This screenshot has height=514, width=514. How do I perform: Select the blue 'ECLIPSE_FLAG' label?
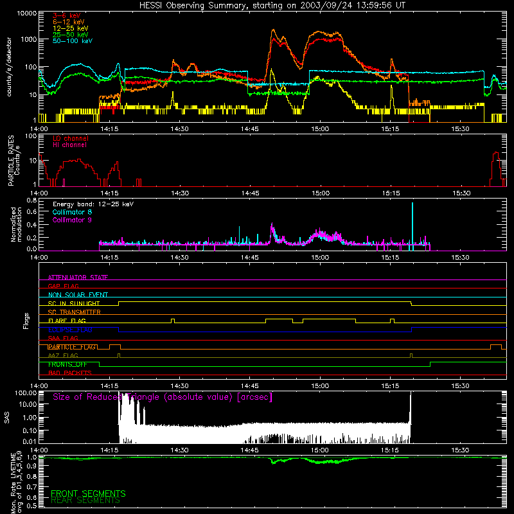tap(70, 330)
